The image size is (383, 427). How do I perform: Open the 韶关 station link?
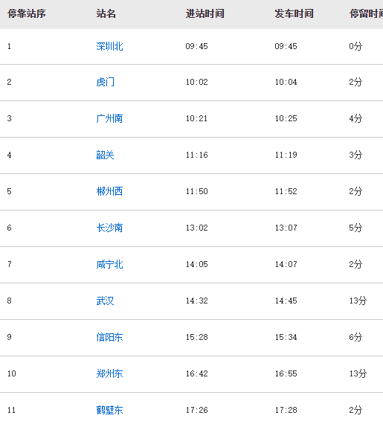(x=105, y=155)
